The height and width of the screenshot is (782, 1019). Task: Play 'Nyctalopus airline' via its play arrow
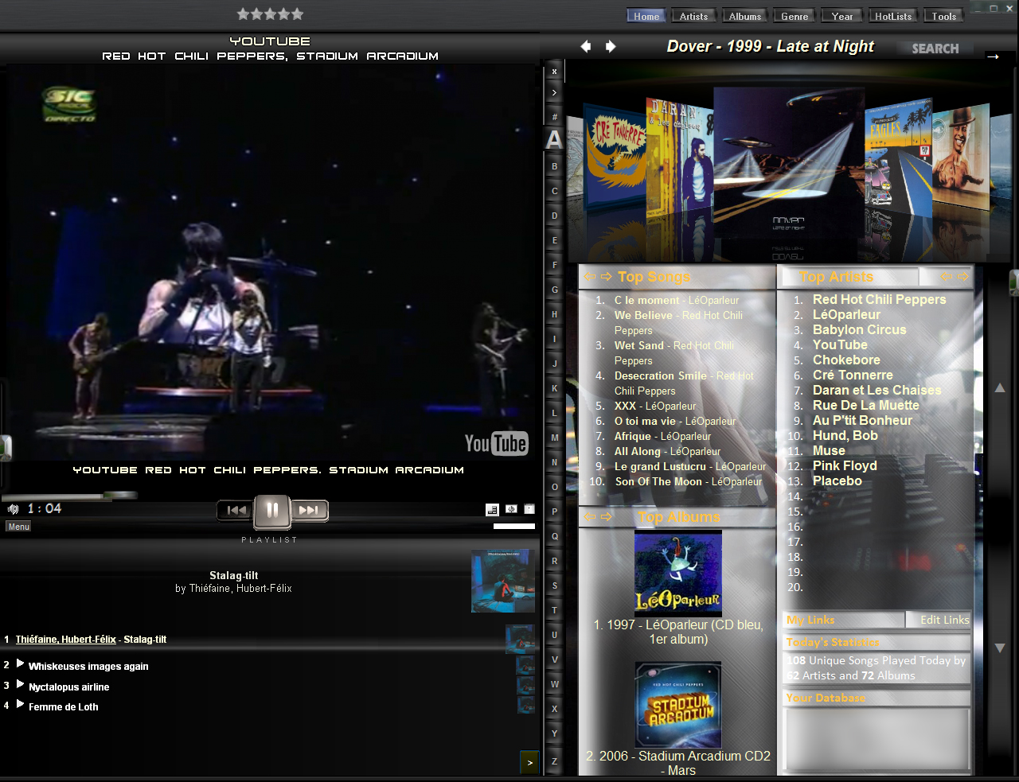coord(21,684)
